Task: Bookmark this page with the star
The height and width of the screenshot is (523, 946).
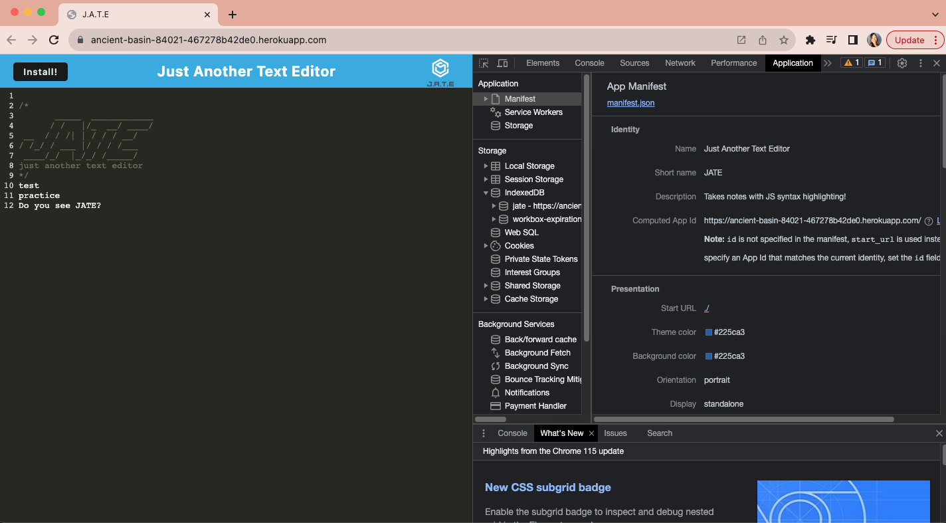Action: (784, 40)
